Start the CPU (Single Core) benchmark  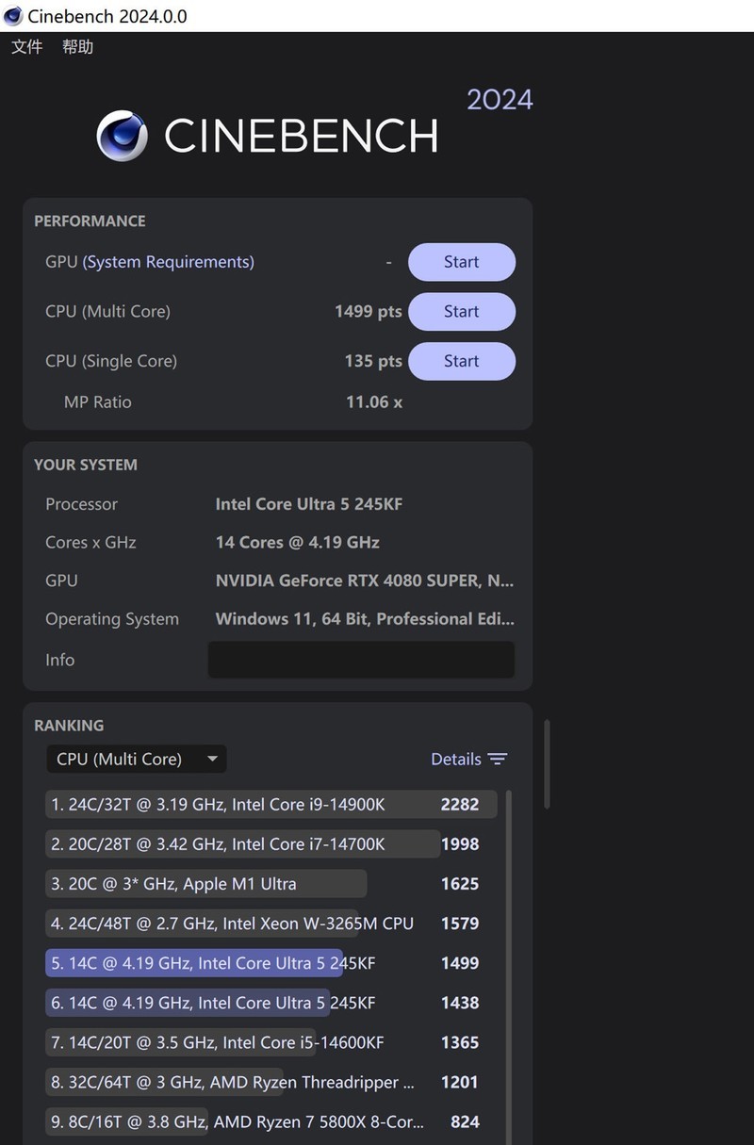coord(461,361)
